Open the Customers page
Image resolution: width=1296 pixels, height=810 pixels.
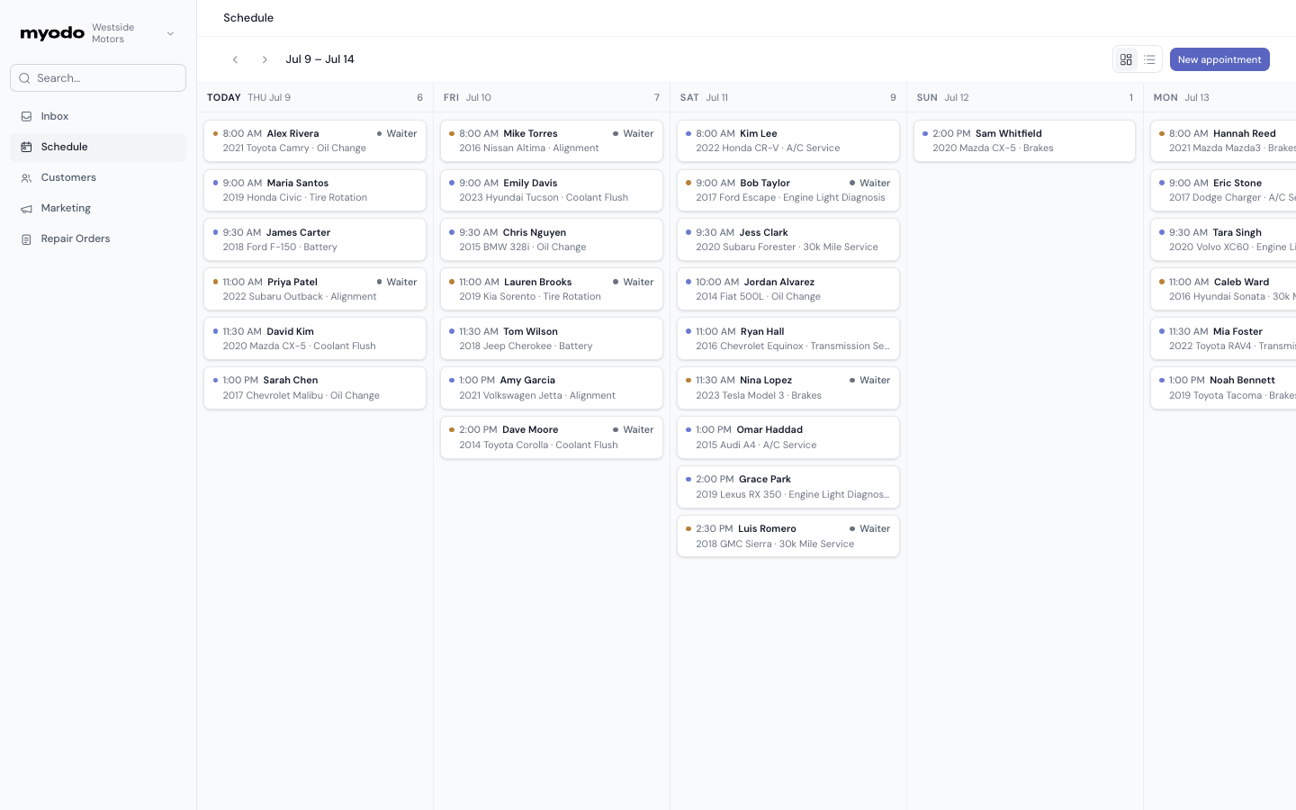pos(98,177)
